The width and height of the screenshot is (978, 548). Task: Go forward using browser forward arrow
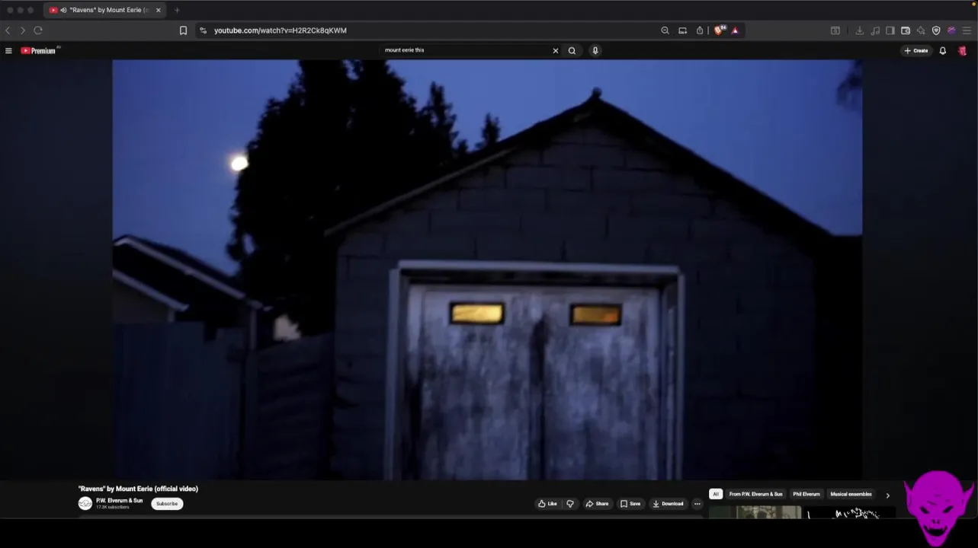22,30
